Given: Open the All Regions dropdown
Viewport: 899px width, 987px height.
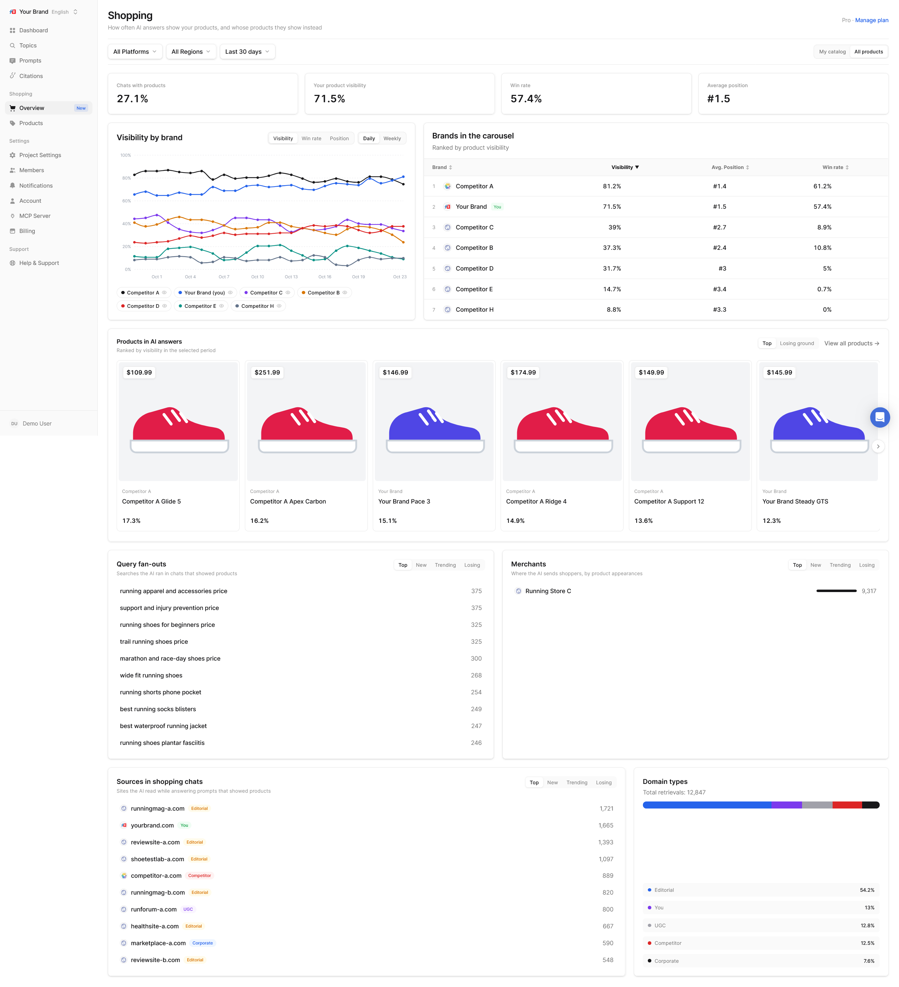Looking at the screenshot, I should [191, 51].
